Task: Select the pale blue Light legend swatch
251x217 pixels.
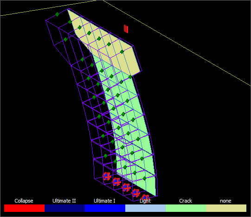Action: [145, 208]
